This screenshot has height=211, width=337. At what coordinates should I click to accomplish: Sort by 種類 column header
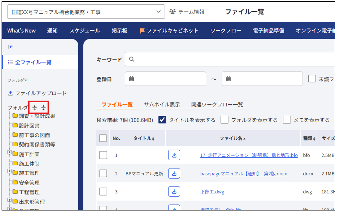tap(309, 139)
